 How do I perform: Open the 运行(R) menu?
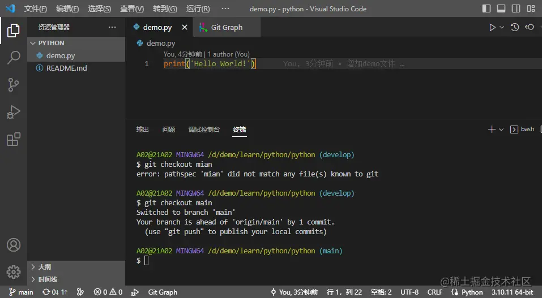point(198,8)
